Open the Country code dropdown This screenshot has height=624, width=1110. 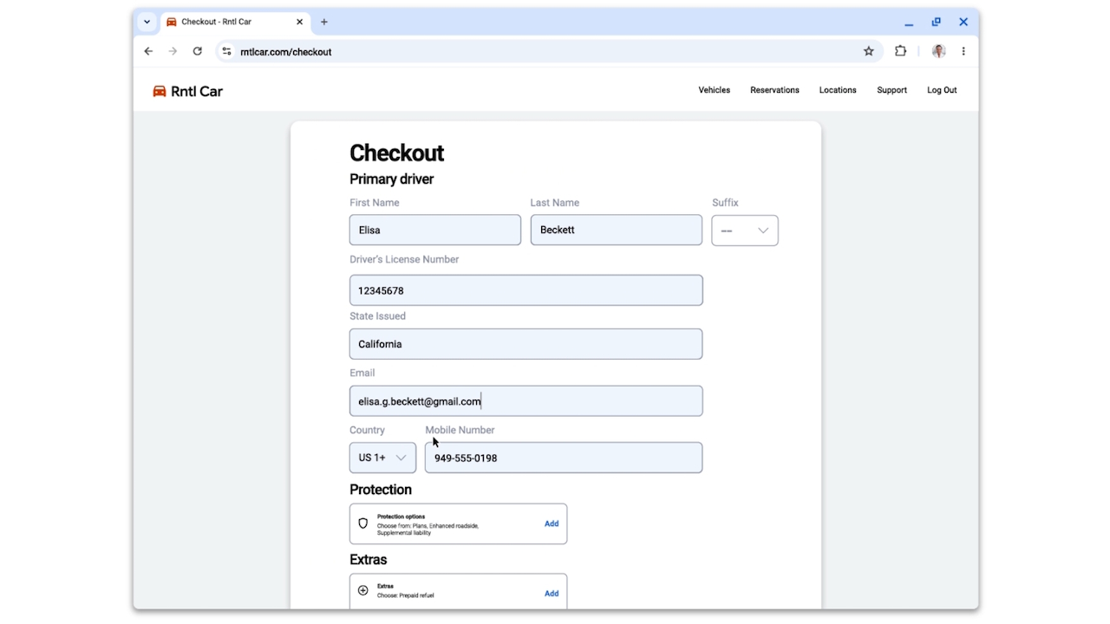(382, 458)
